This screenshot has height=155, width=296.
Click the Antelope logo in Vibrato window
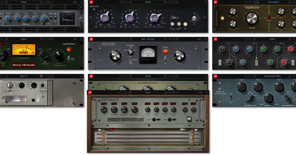215,2
